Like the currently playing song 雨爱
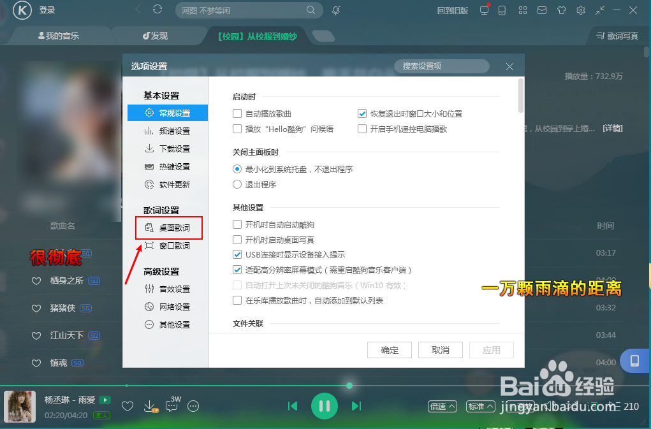Image resolution: width=651 pixels, height=429 pixels. pyautogui.click(x=128, y=406)
